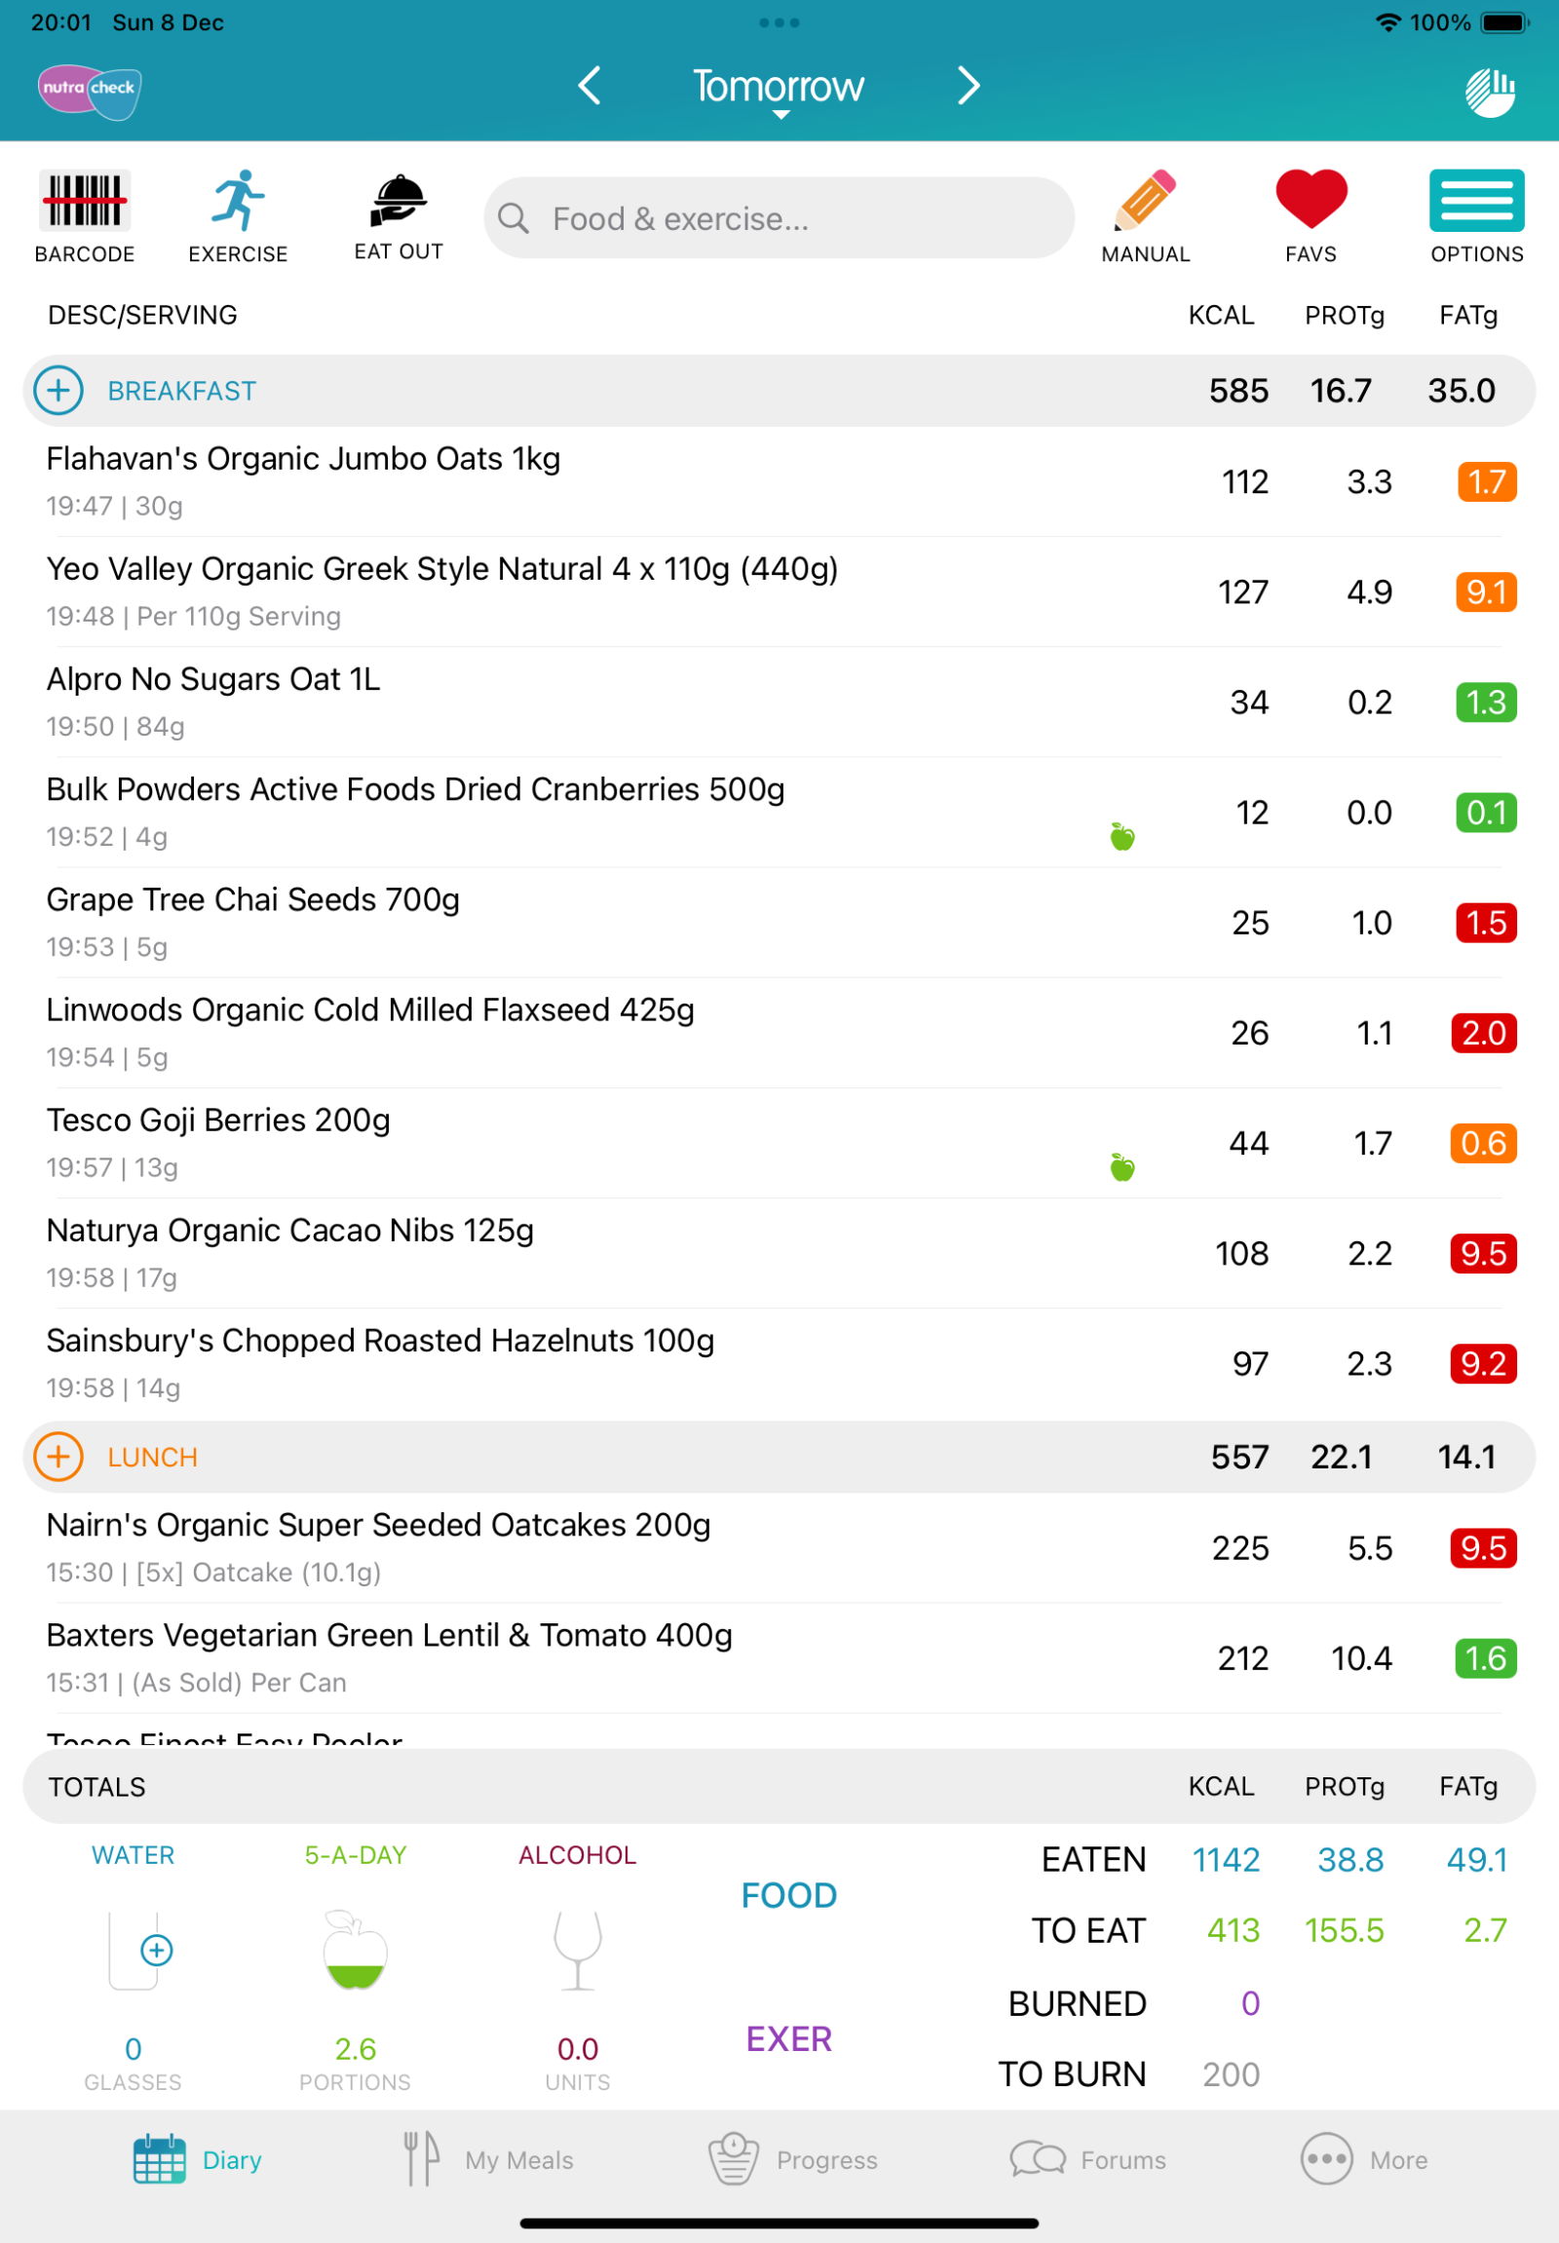Viewport: 1559px width, 2243px height.
Task: Open the Forums tab
Action: point(1088,2159)
